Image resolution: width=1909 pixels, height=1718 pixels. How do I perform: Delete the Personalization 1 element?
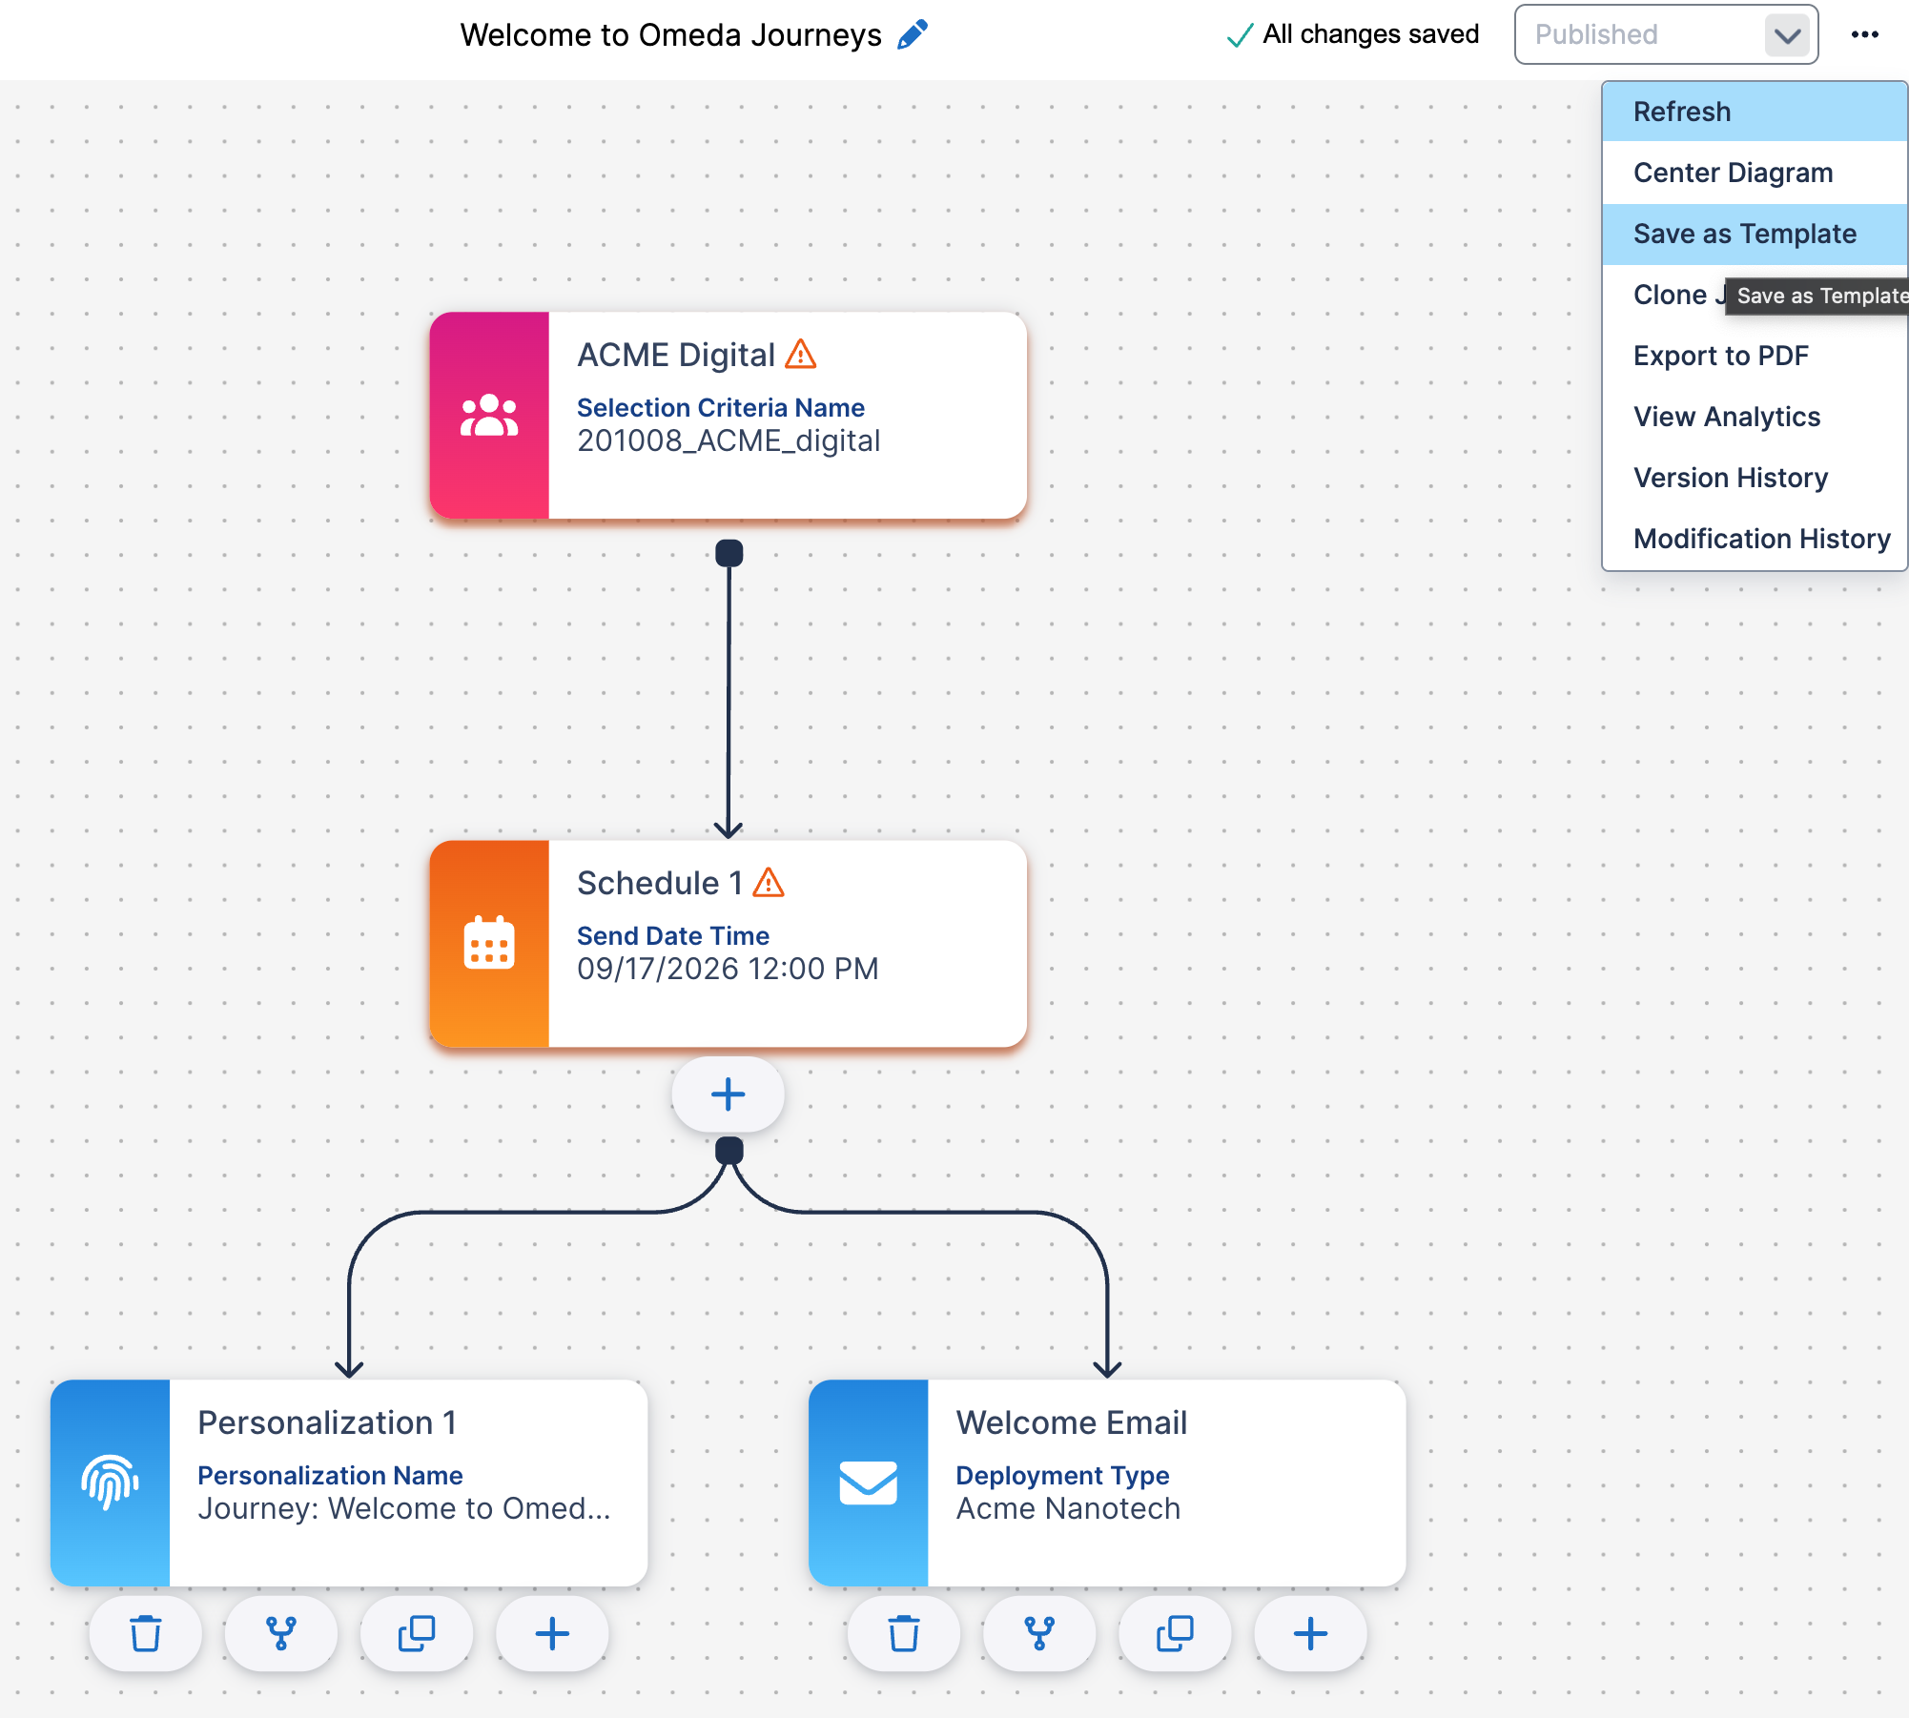146,1634
